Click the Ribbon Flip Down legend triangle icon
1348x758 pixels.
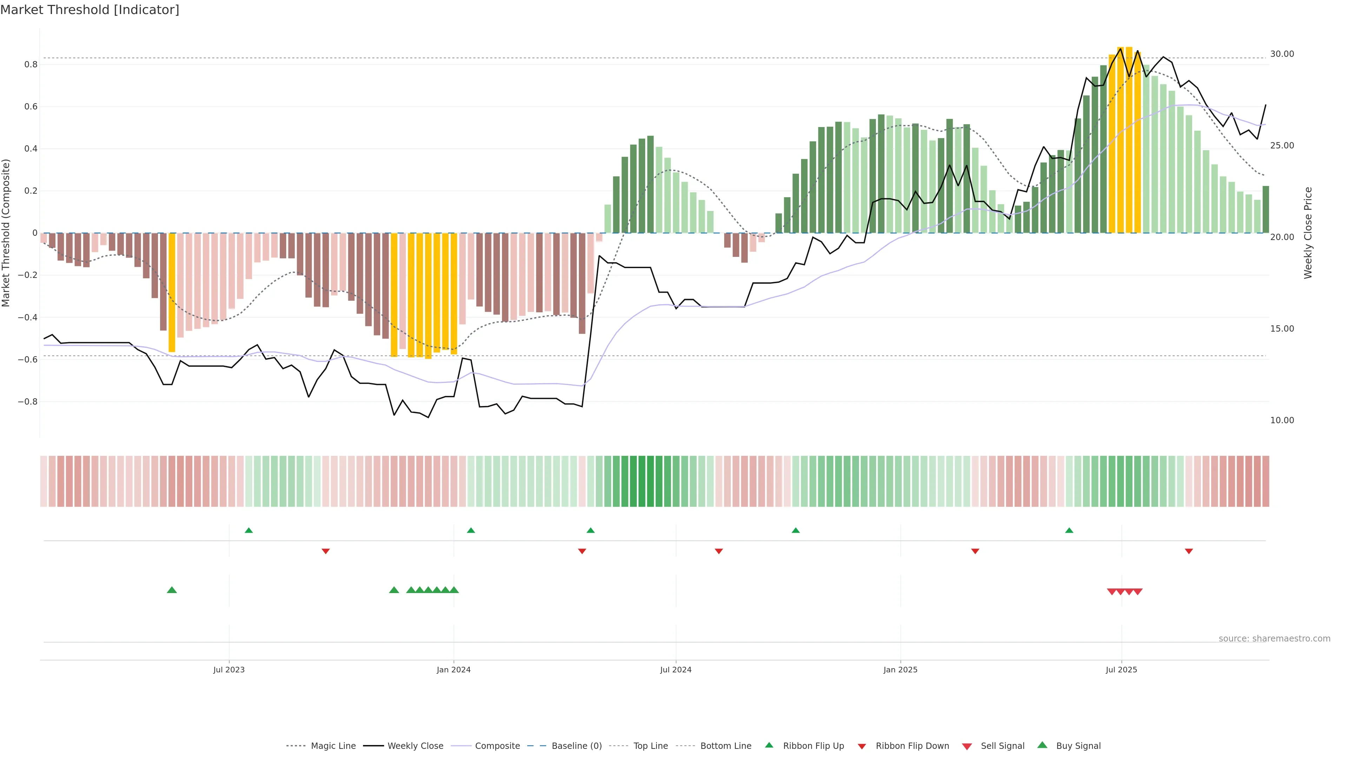coord(862,746)
